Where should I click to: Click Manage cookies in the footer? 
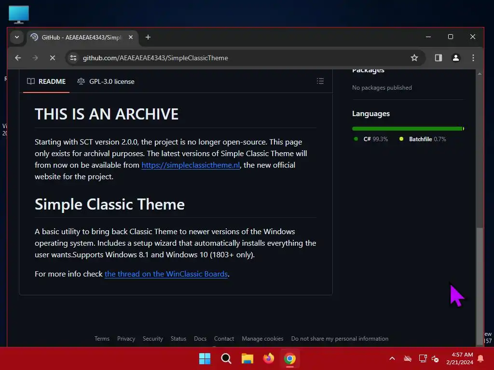point(262,339)
